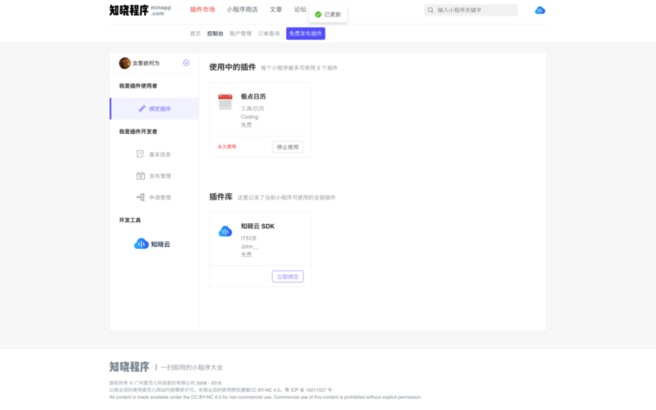Viewport: 656px width, 410px height.
Task: Click the IT科技 category text
Action: click(x=249, y=238)
